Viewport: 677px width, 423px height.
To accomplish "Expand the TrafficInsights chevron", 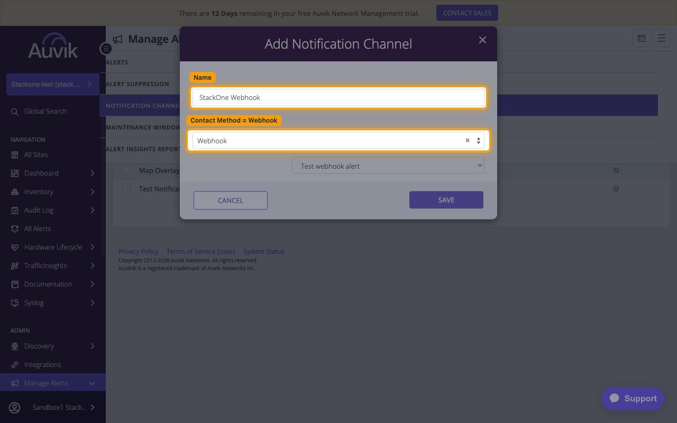I will 93,266.
